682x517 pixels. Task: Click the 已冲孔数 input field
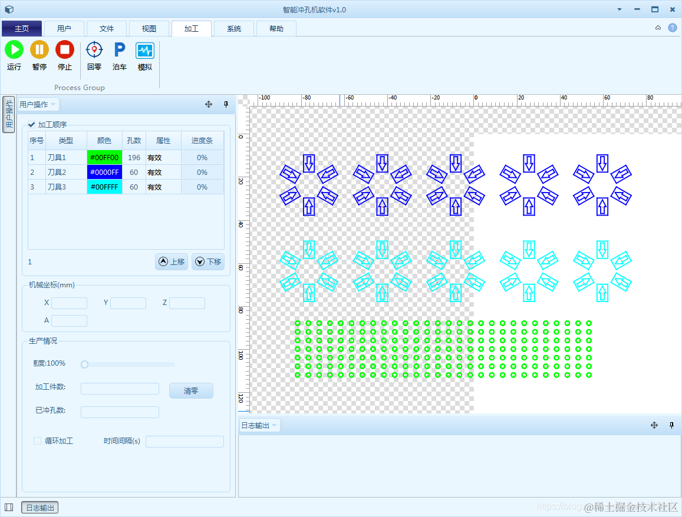[120, 412]
